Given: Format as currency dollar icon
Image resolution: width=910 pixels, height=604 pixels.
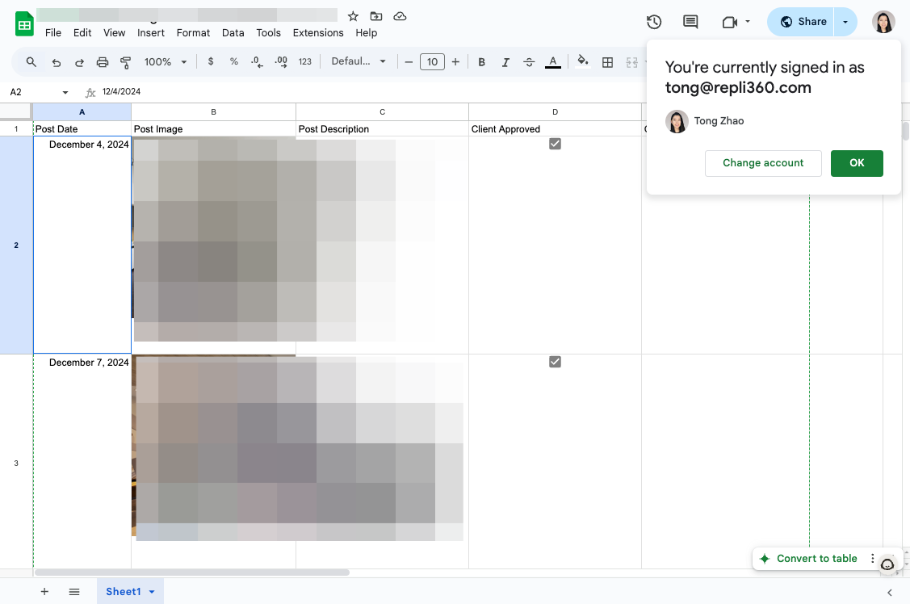Looking at the screenshot, I should 211,61.
